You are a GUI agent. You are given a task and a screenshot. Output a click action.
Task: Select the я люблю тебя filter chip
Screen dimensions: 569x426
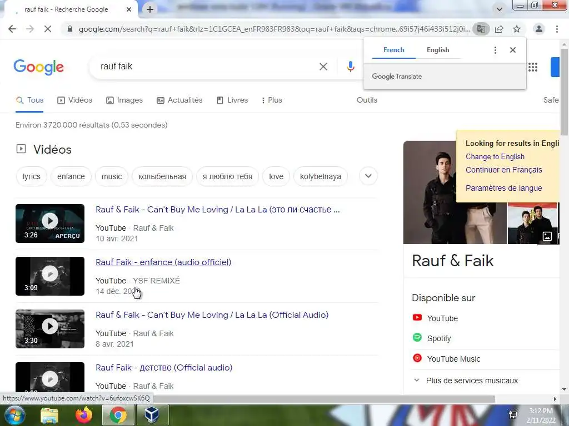(x=227, y=177)
